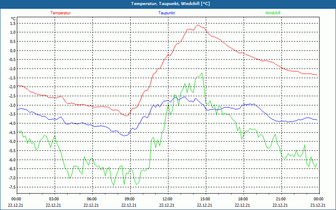The width and height of the screenshot is (336, 210).
Task: Click the -0,5 y-axis value
Action: coord(12,60)
